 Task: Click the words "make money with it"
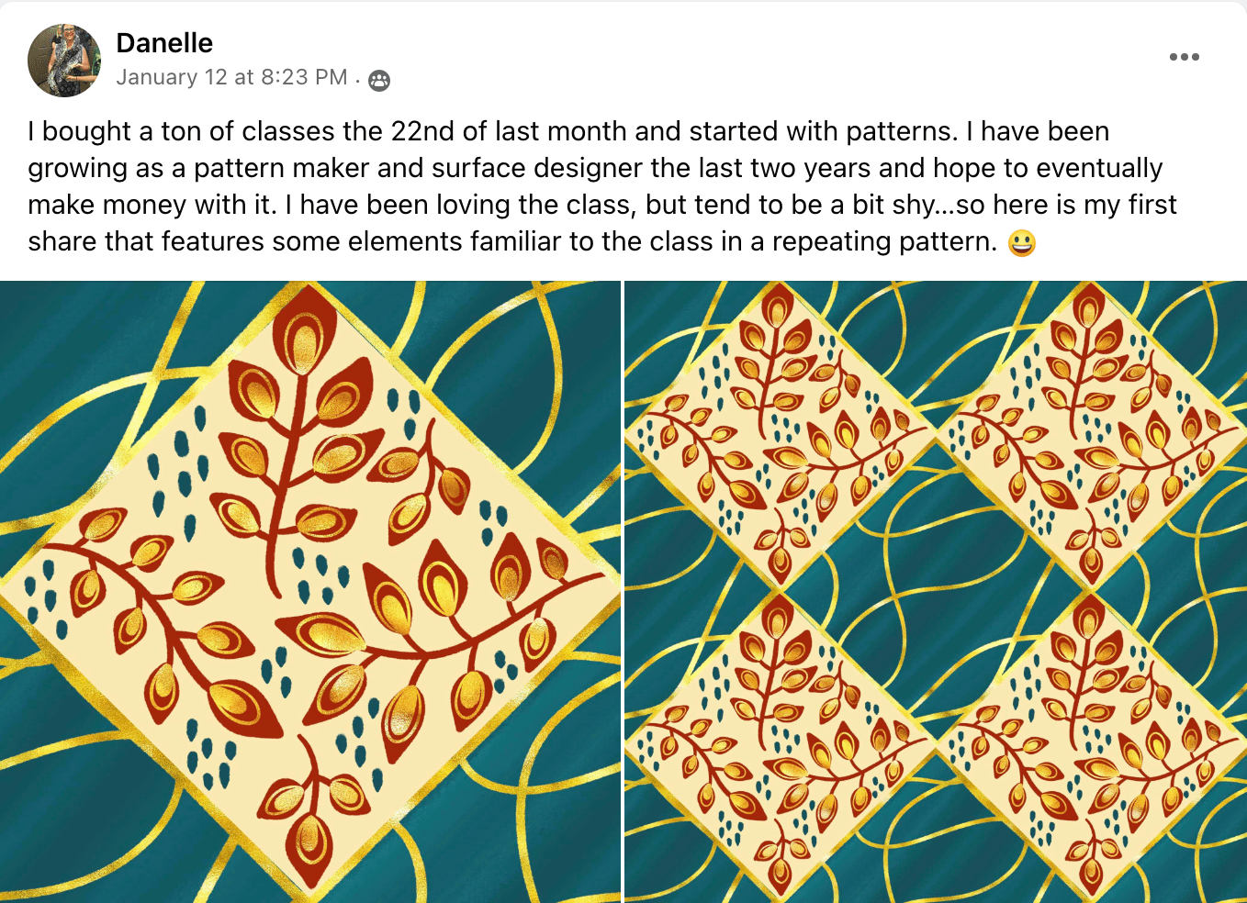pyautogui.click(x=152, y=206)
